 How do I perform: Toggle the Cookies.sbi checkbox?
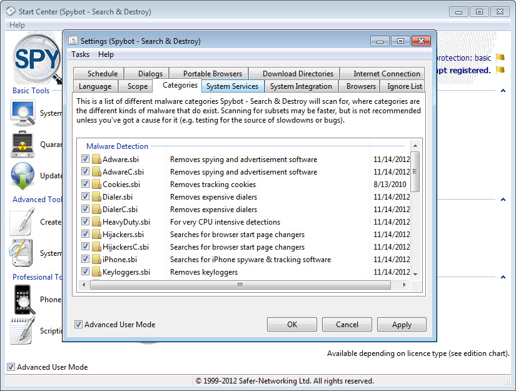click(85, 184)
